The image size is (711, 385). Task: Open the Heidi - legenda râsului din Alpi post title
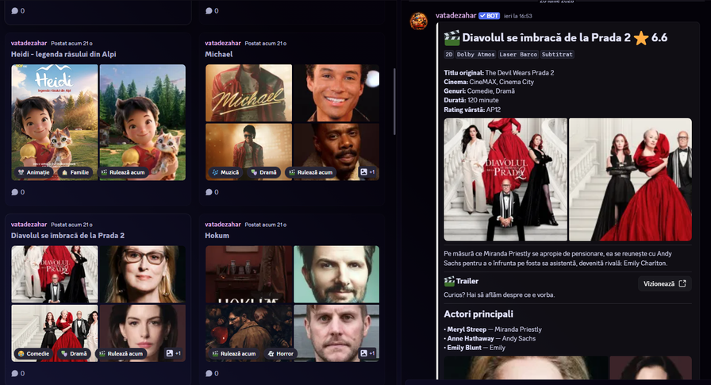63,54
